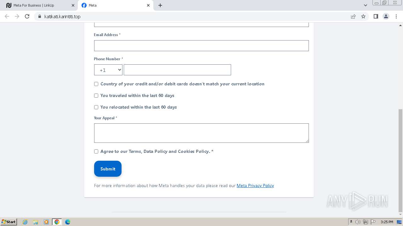The width and height of the screenshot is (403, 226).
Task: Open the Chrome profile menu
Action: [x=386, y=16]
